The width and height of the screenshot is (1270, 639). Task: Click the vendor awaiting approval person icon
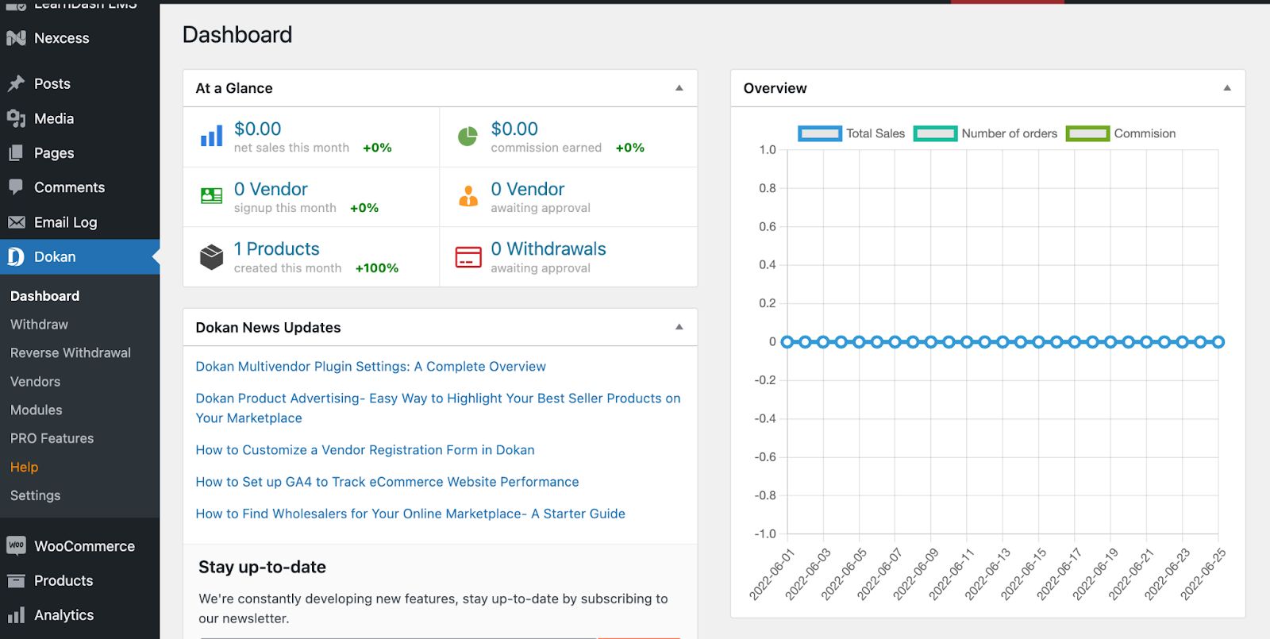click(x=468, y=196)
